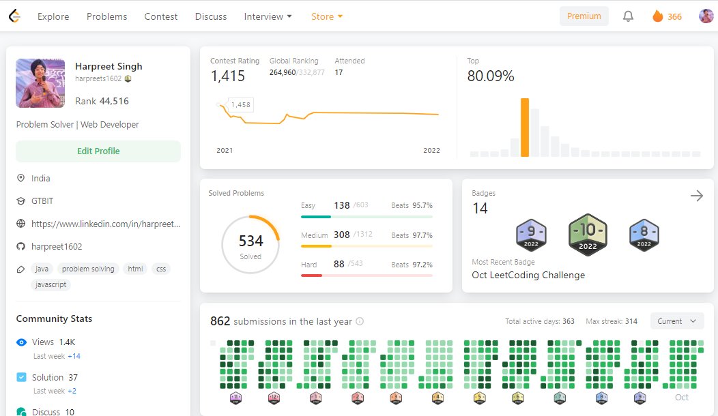This screenshot has height=416, width=718.
Task: Click the Edit Profile button
Action: click(98, 151)
